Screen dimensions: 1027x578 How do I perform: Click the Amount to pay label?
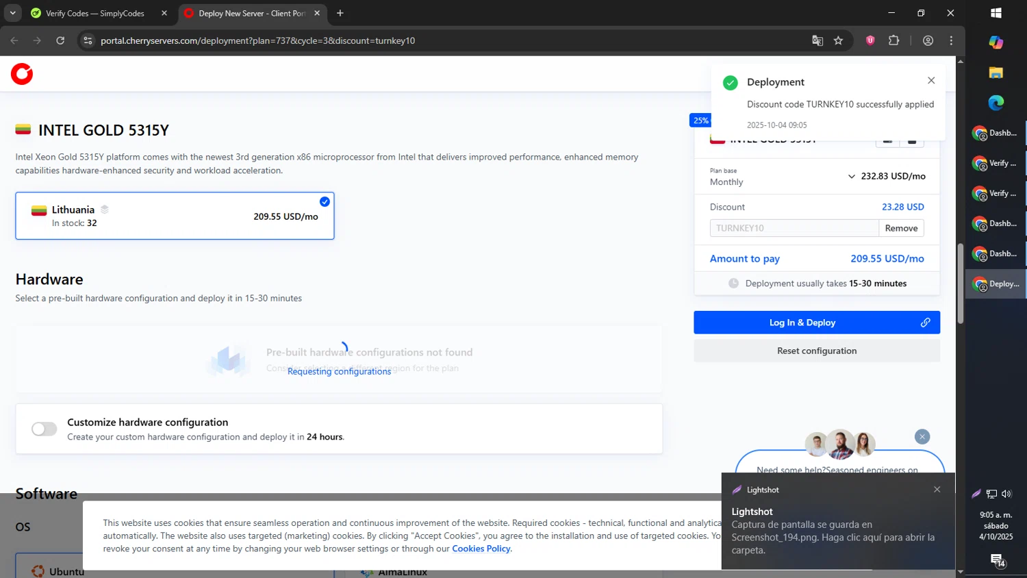tap(744, 259)
